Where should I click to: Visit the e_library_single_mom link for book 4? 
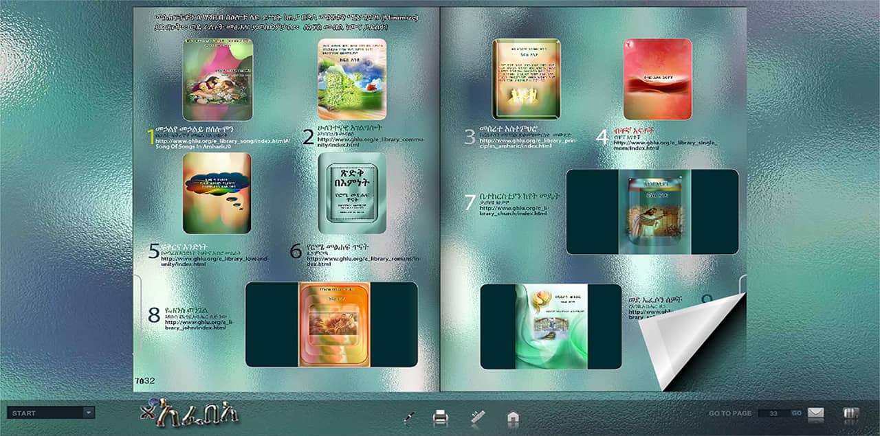coord(665,145)
